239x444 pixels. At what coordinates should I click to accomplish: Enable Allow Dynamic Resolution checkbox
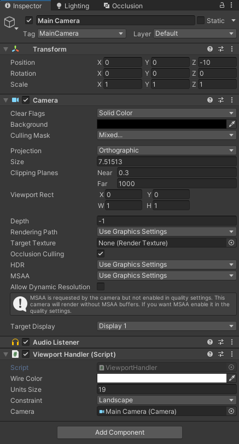pos(101,286)
